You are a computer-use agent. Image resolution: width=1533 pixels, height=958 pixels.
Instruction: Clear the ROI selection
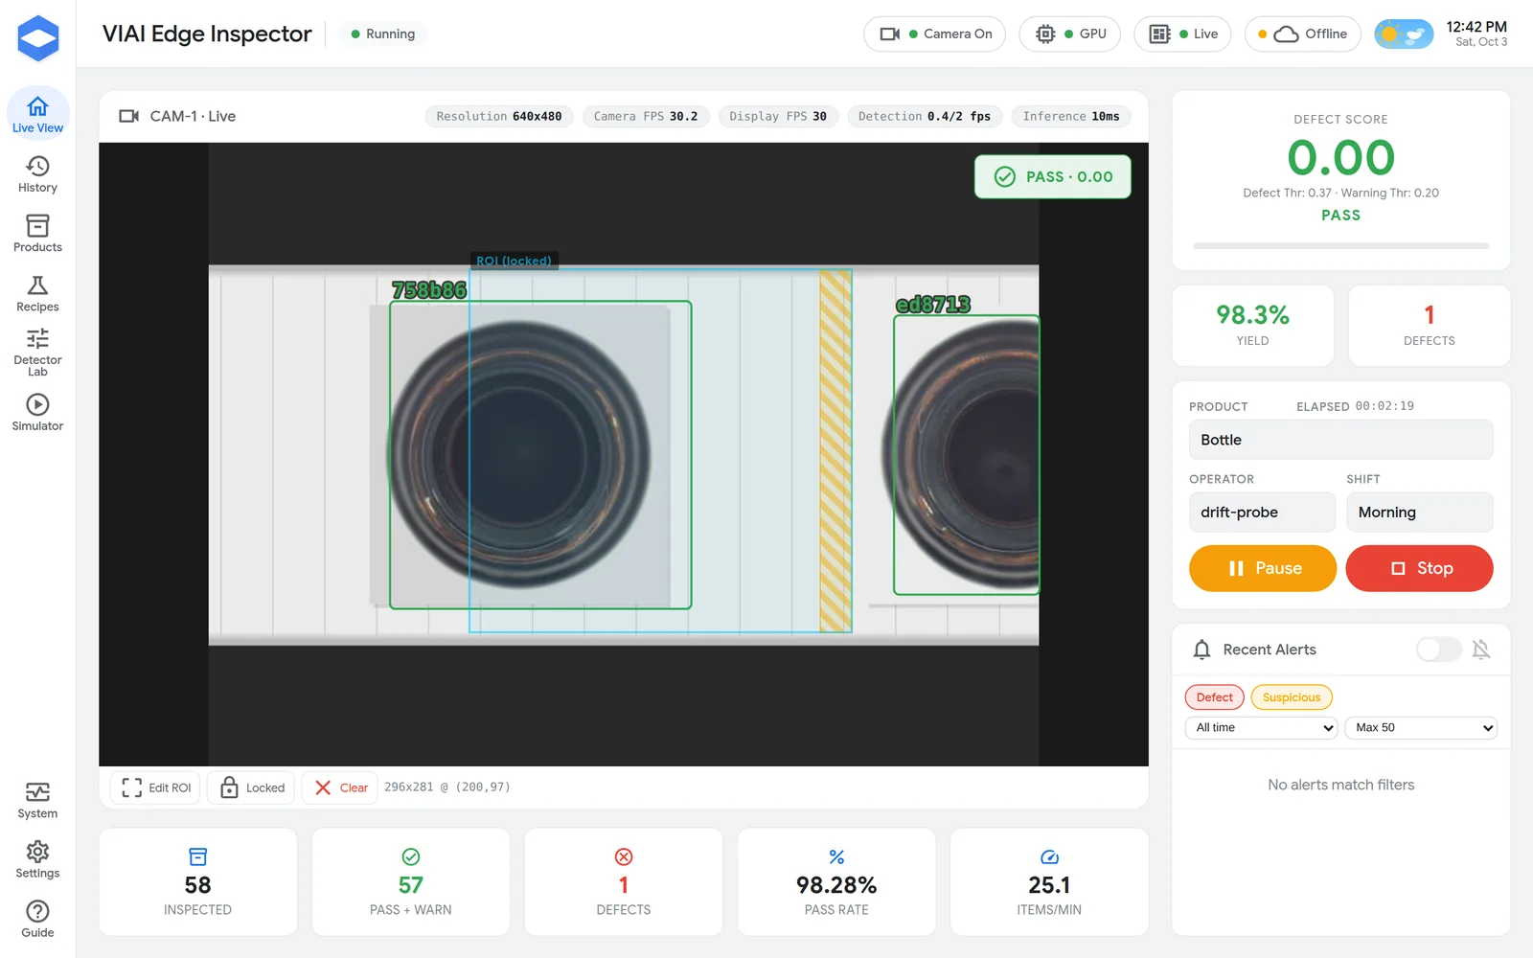(x=340, y=787)
